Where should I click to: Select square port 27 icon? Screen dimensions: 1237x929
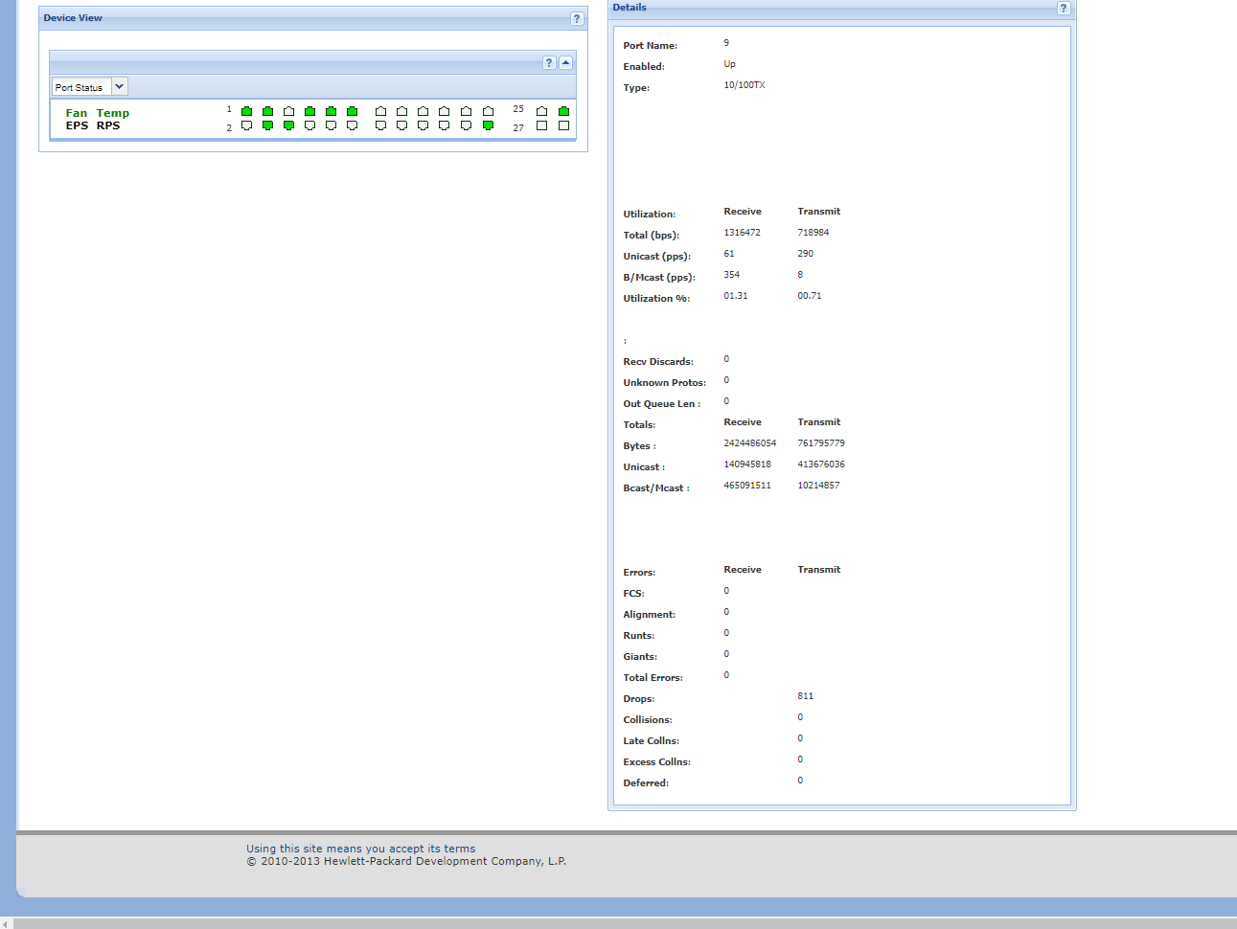(x=541, y=125)
